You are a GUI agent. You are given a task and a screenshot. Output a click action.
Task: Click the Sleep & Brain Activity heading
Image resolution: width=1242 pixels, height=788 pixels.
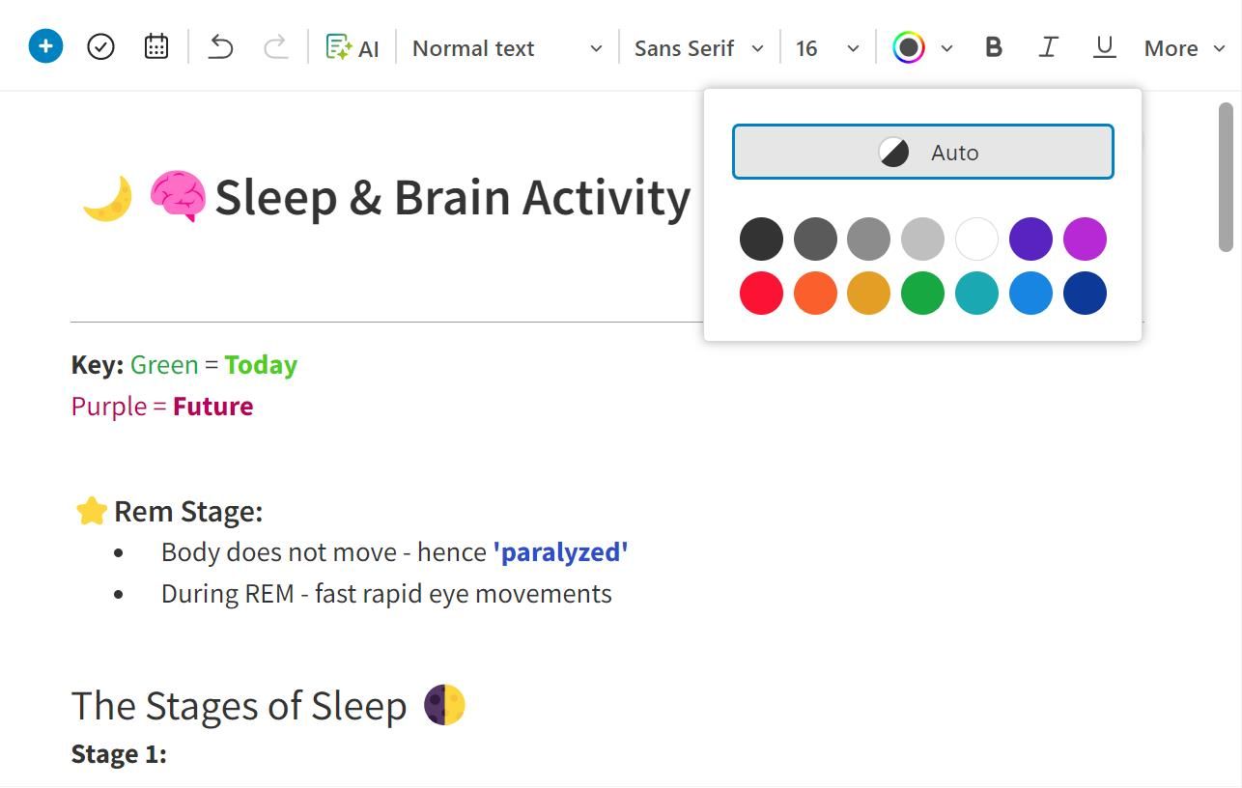451,197
